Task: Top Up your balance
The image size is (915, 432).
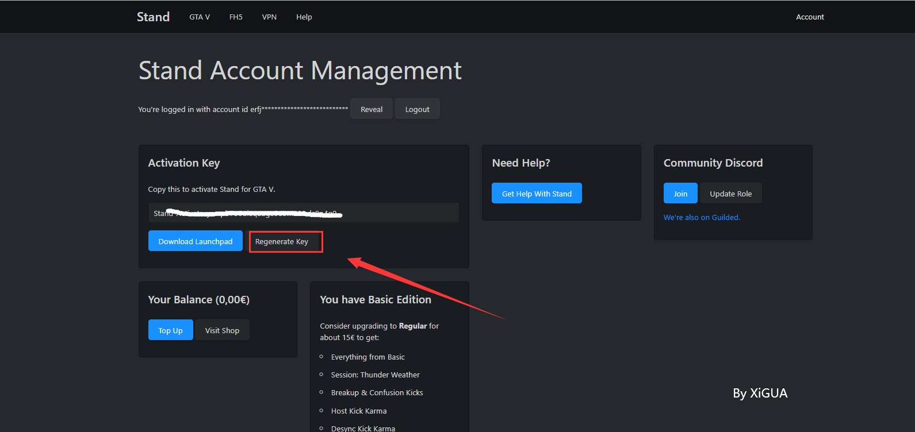Action: 170,330
